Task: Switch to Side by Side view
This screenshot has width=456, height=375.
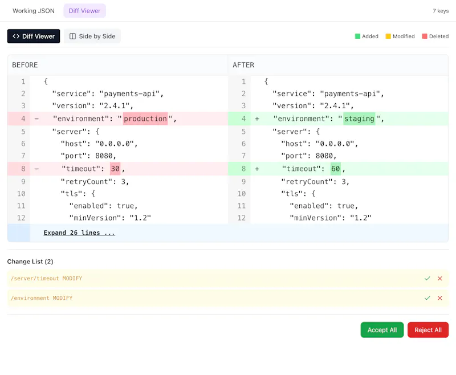Action: [x=92, y=36]
